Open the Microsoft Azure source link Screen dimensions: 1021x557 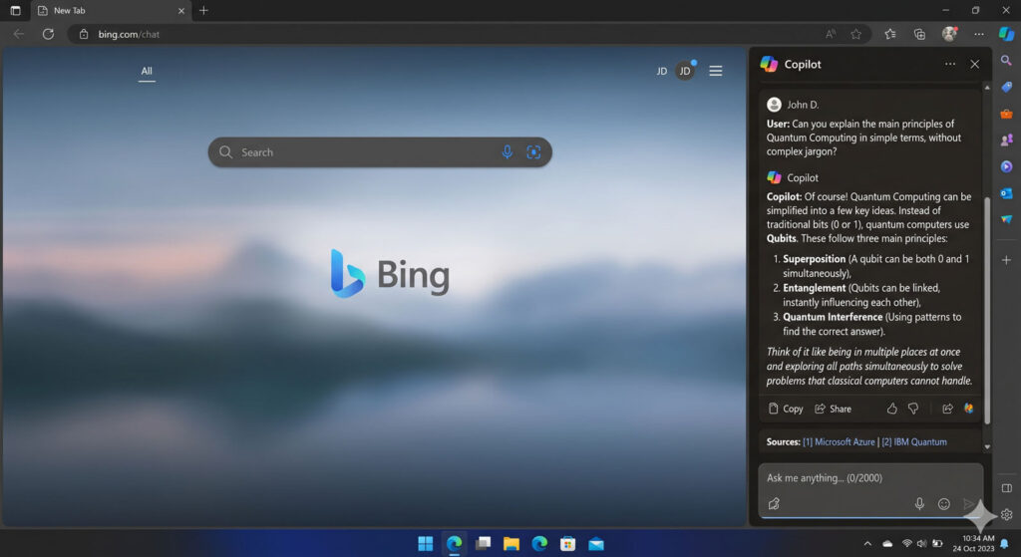(x=839, y=441)
